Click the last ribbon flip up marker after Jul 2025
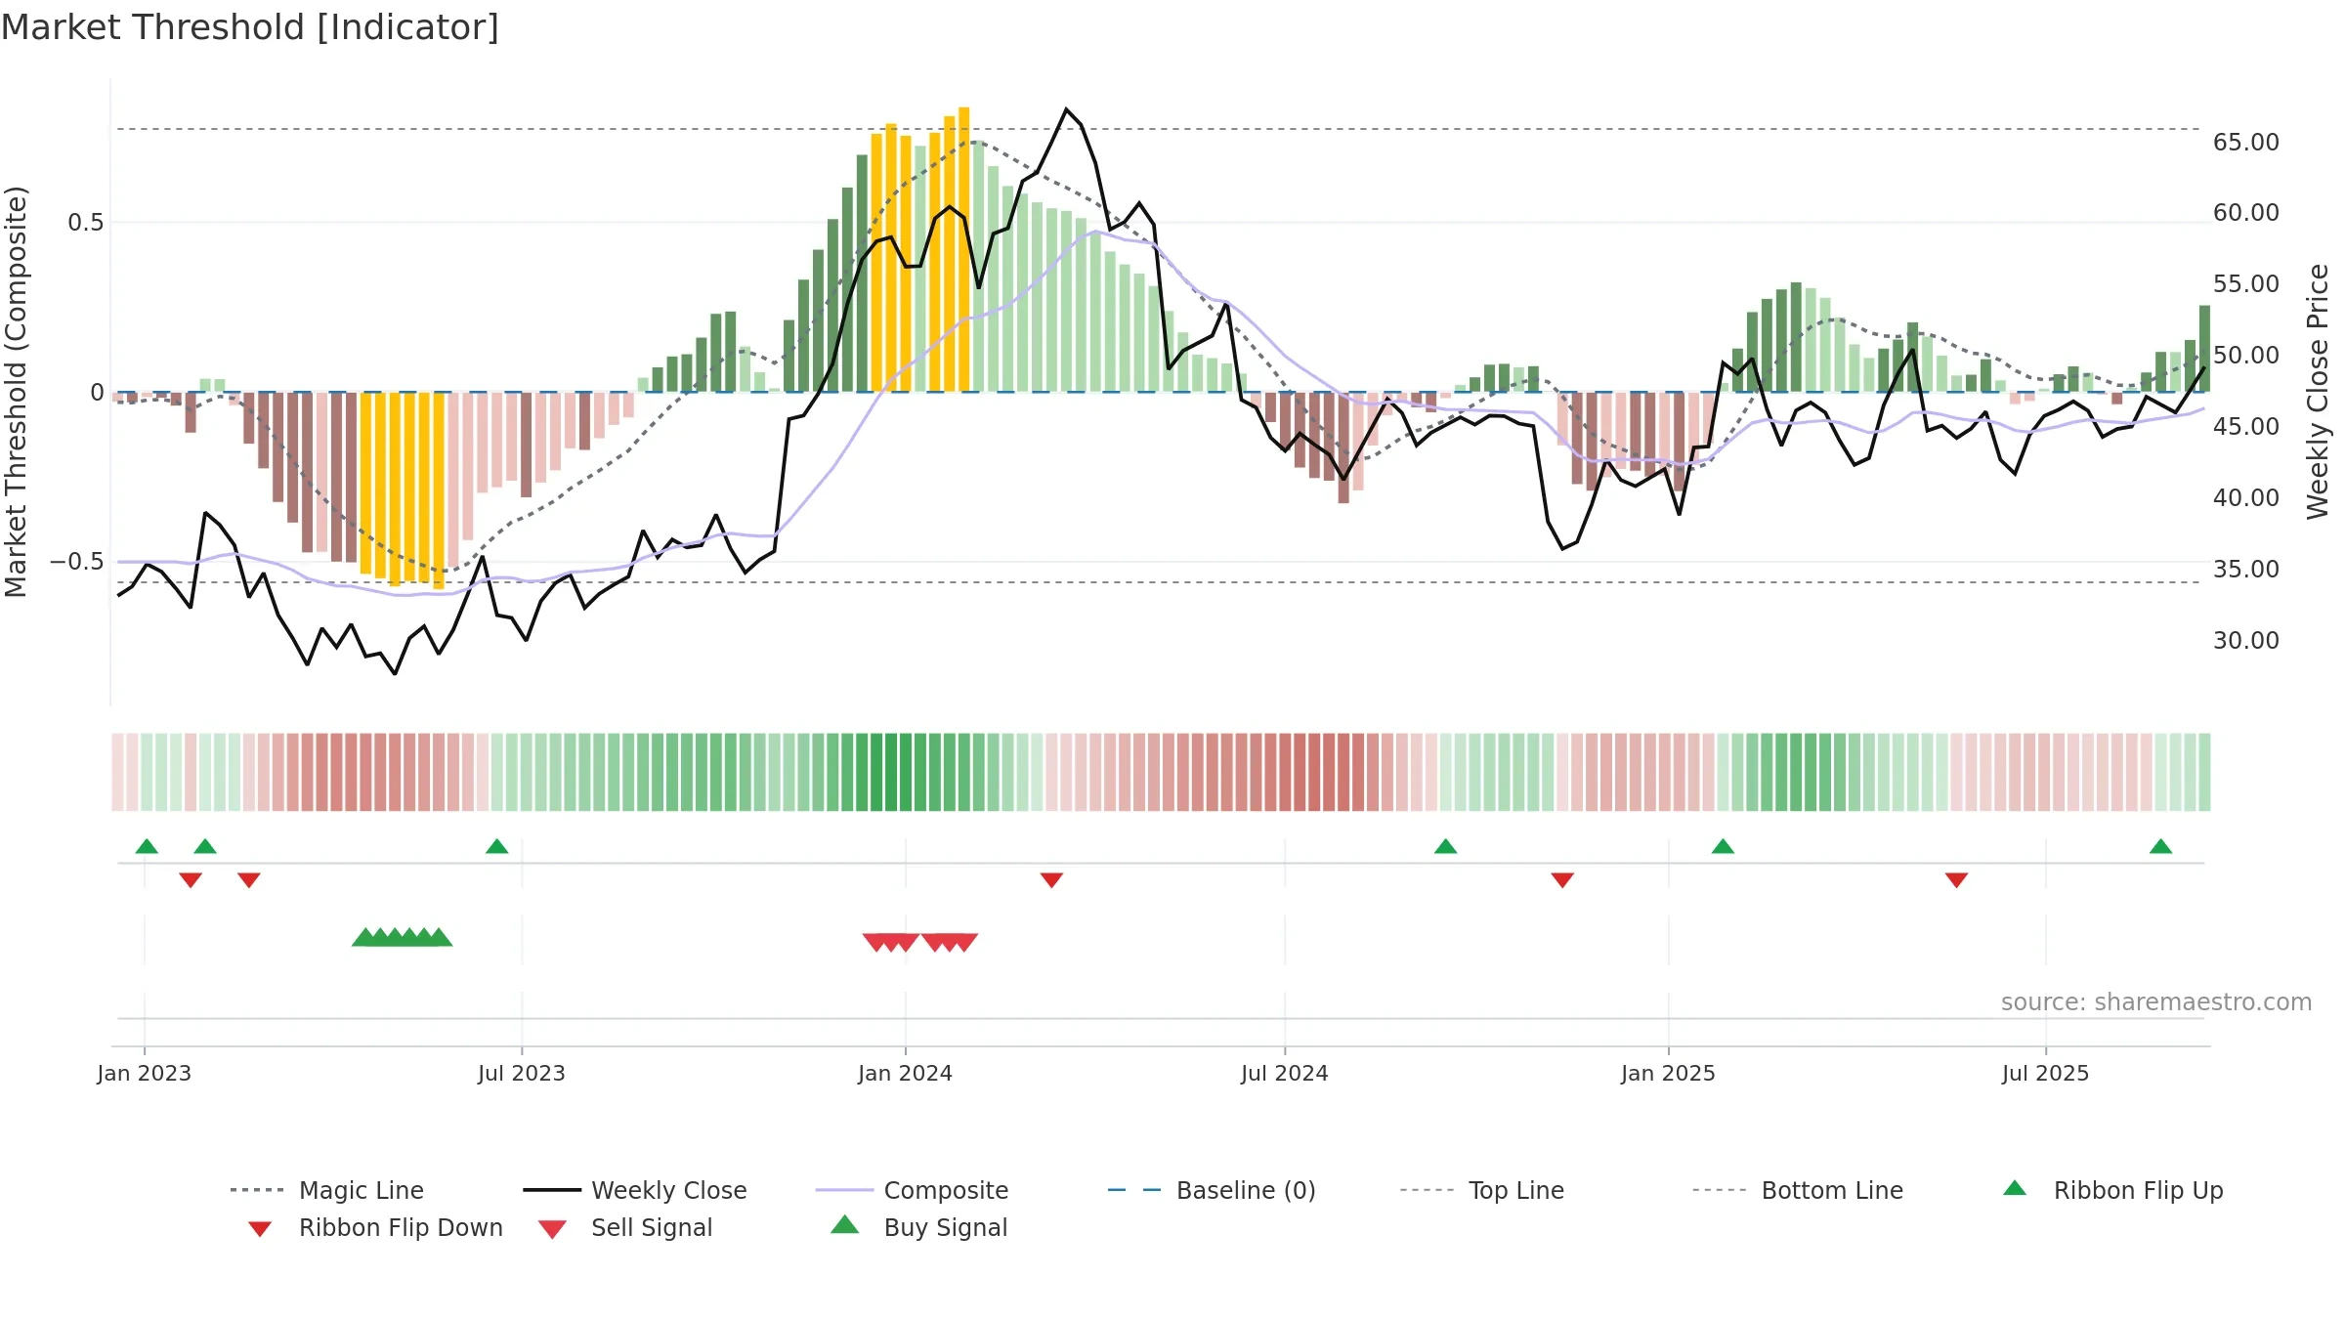The height and width of the screenshot is (1319, 2345). pos(2160,846)
